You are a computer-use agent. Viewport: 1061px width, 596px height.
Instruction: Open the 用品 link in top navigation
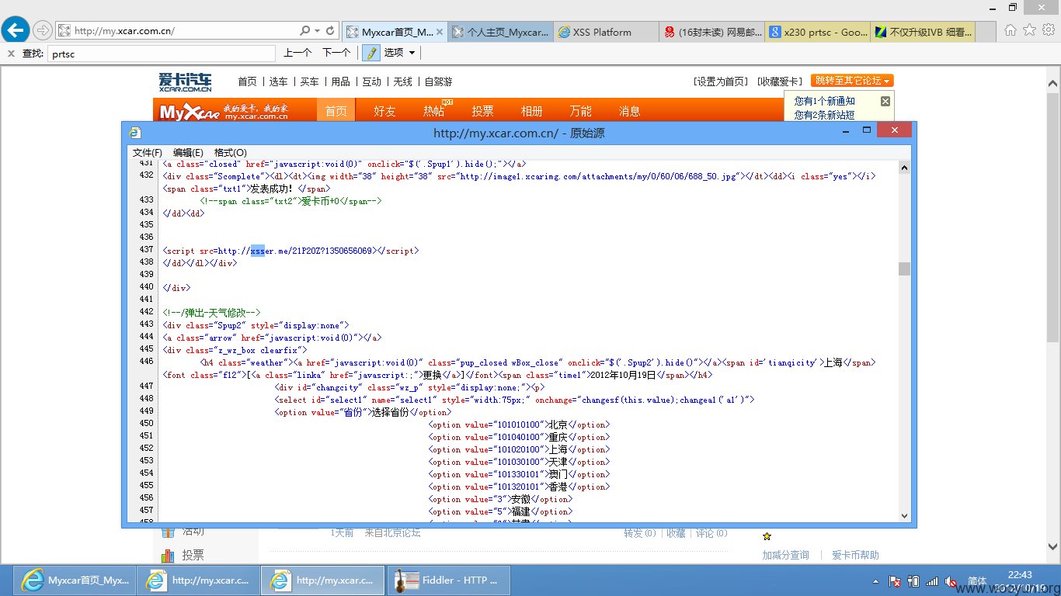click(341, 81)
